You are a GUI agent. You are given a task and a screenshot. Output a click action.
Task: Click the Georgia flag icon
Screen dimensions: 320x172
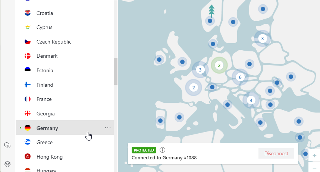28,114
